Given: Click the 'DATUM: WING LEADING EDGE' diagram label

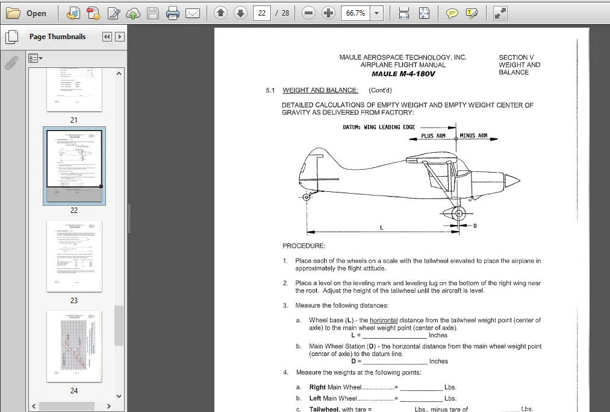Looking at the screenshot, I should [x=379, y=127].
